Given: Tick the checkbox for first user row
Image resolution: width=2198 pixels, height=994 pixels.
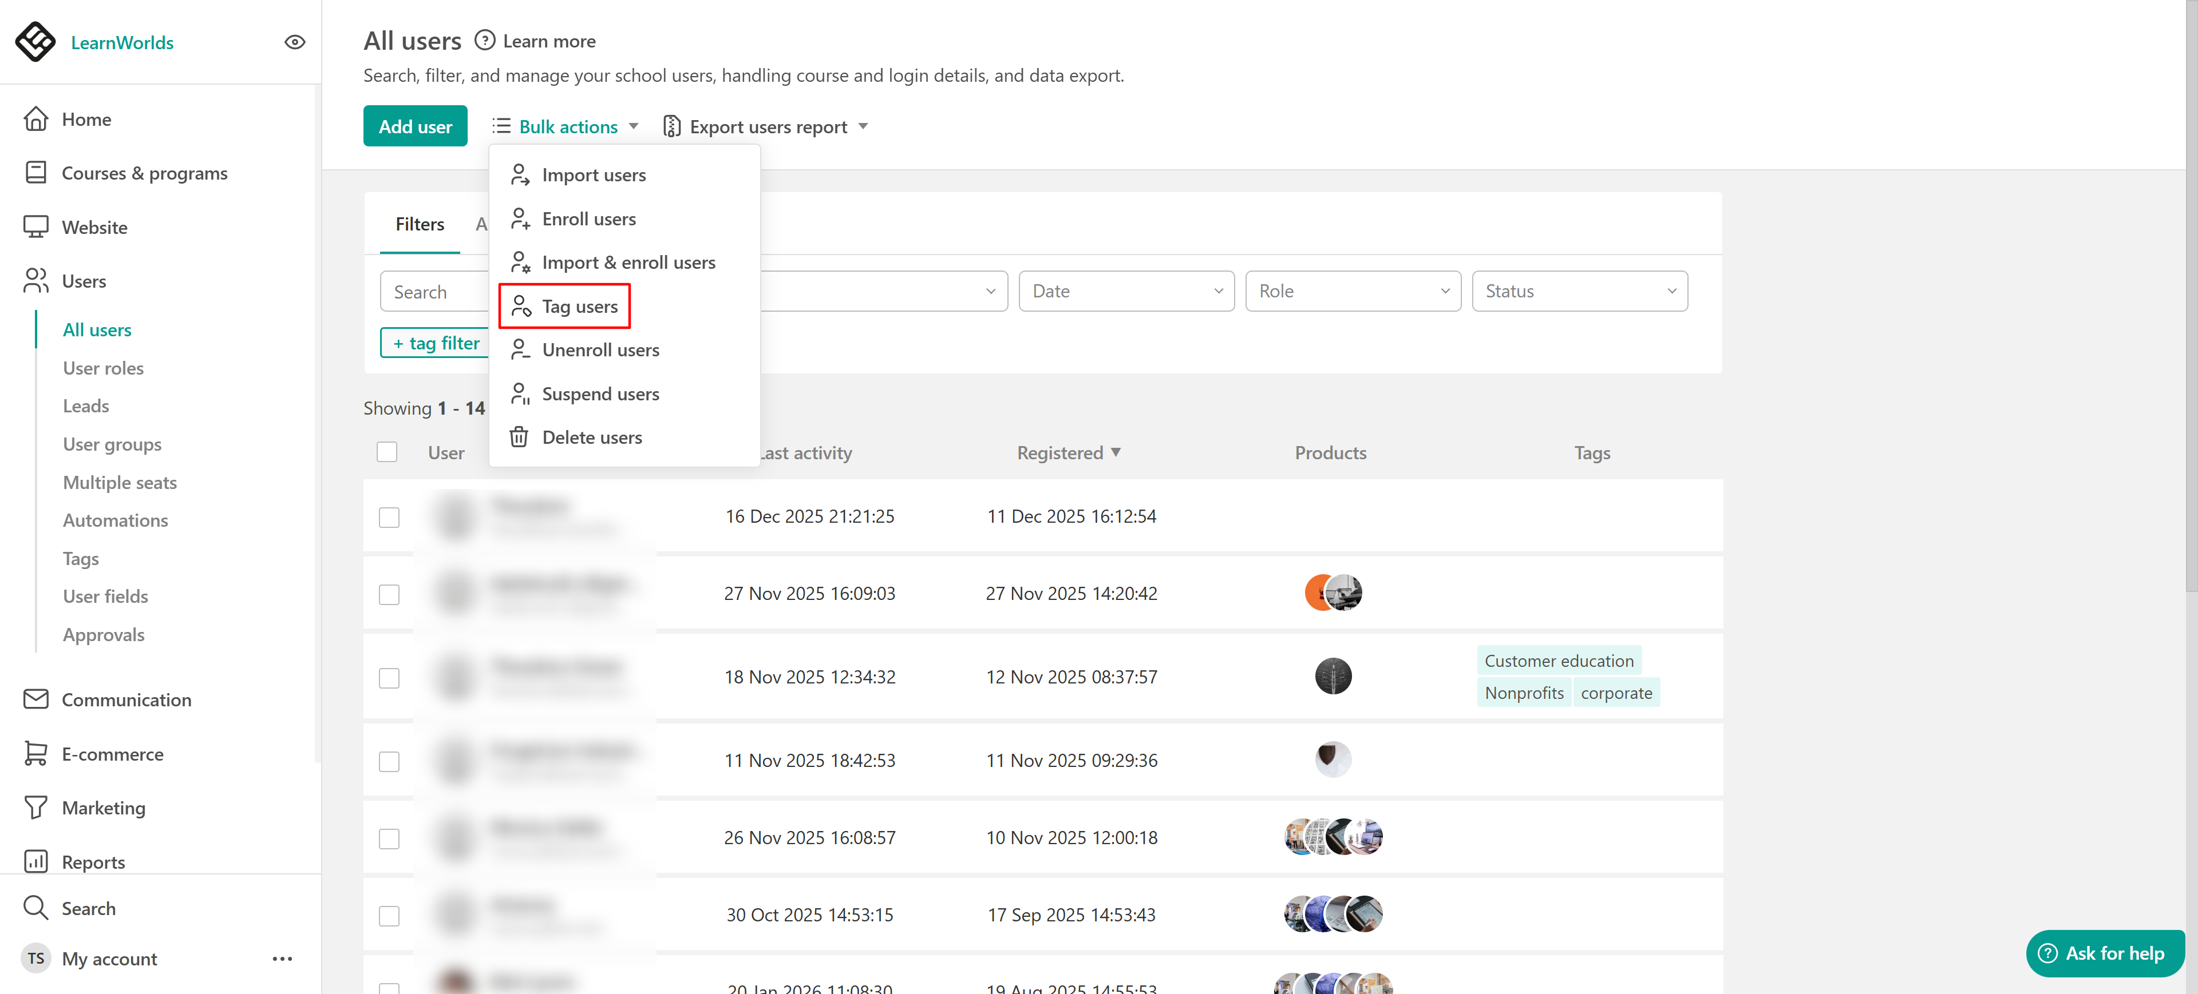Looking at the screenshot, I should 389,518.
